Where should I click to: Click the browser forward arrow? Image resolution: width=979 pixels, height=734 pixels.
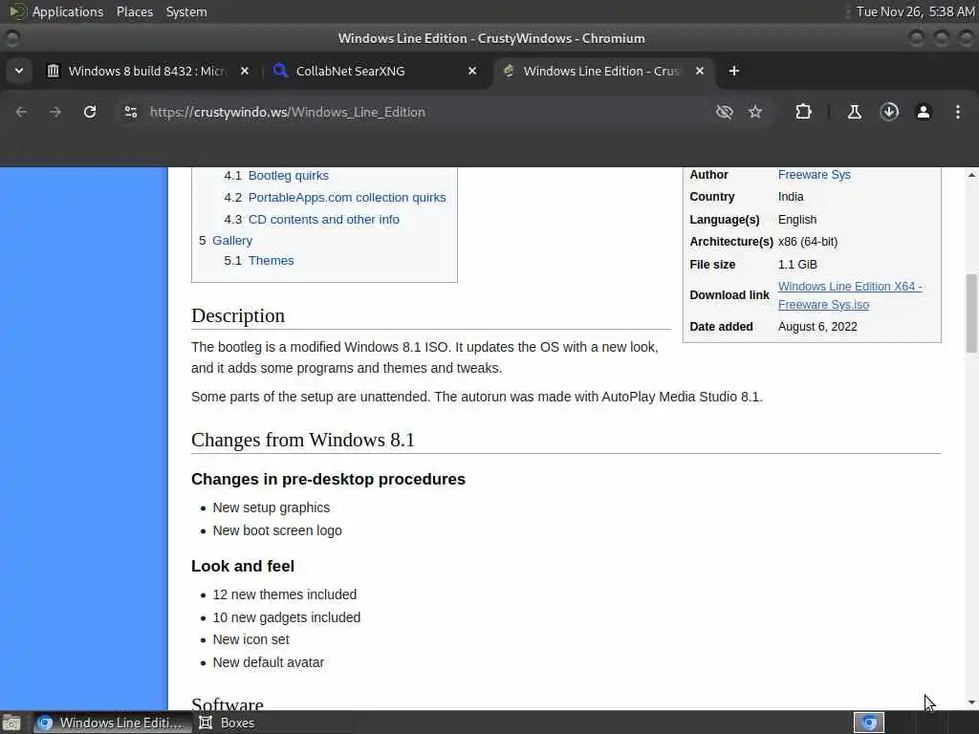click(x=54, y=112)
